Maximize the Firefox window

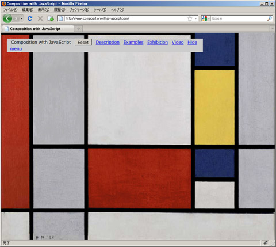[x=267, y=3]
